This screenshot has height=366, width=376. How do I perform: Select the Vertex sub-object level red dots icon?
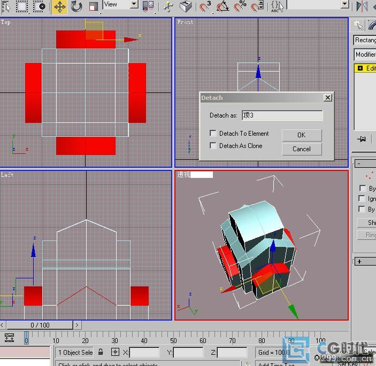(x=369, y=175)
